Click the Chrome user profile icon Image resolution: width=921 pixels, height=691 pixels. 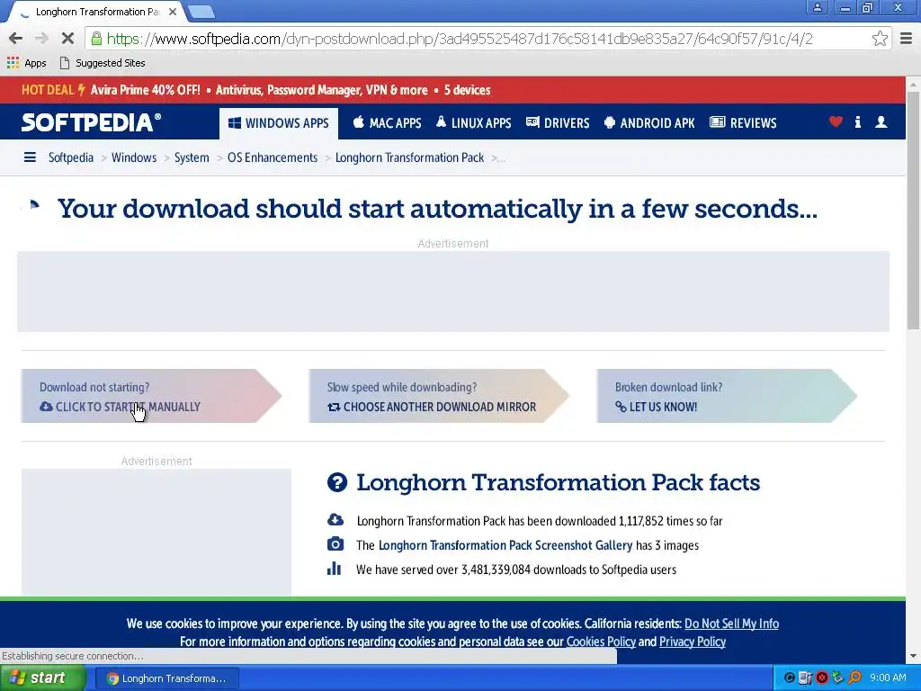pyautogui.click(x=817, y=7)
